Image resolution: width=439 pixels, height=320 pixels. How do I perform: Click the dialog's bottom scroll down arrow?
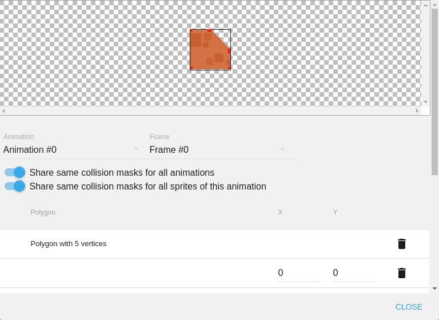click(x=434, y=289)
